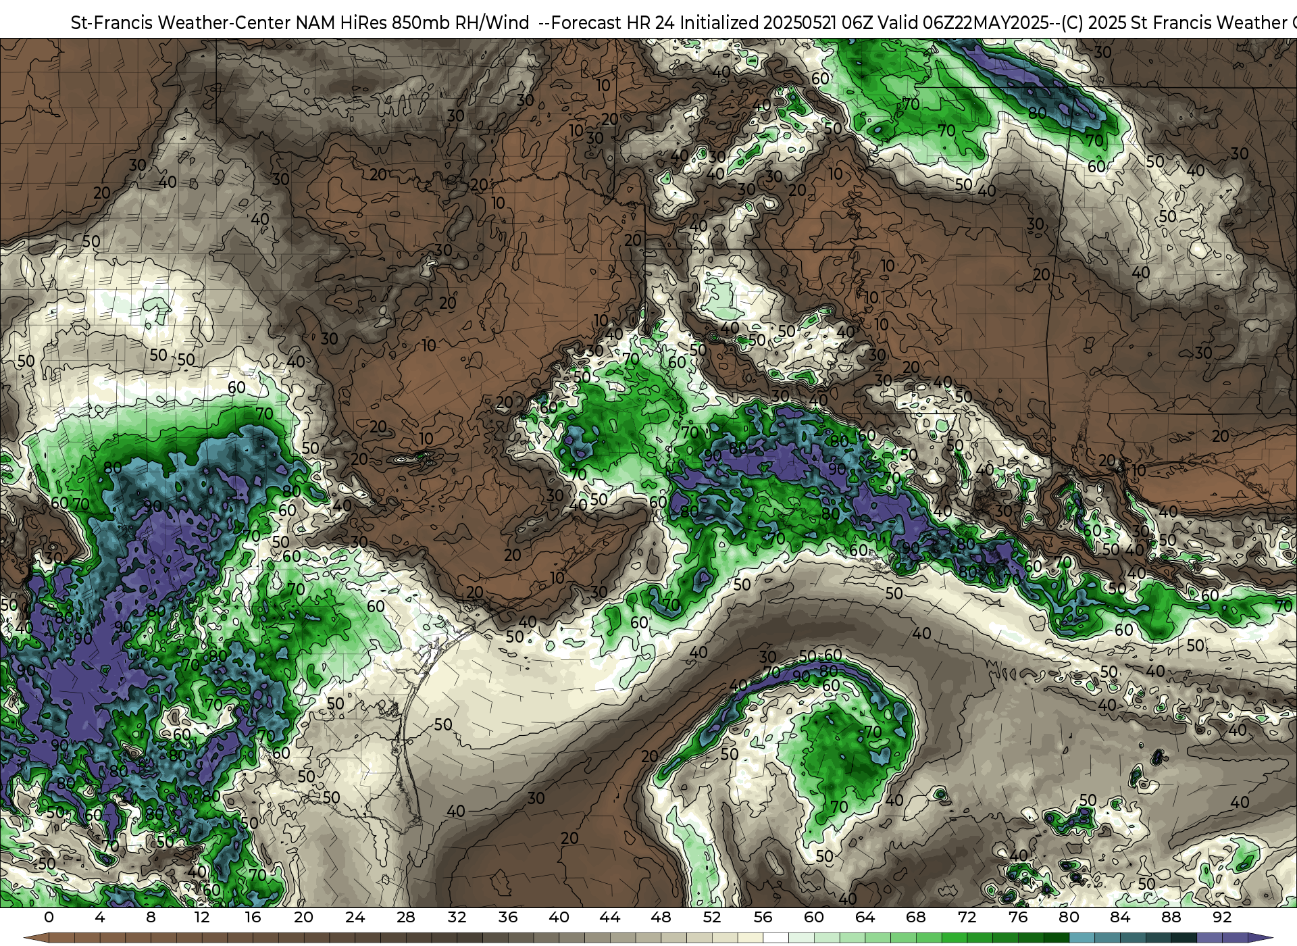
Task: Pick the "56" label on the legend scale
Action: tap(763, 918)
